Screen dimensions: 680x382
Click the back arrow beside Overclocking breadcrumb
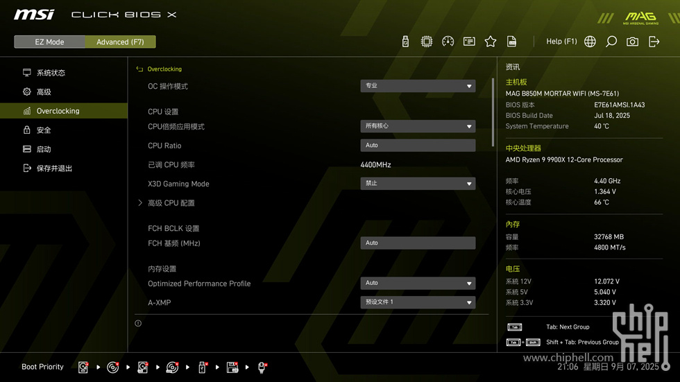point(139,69)
